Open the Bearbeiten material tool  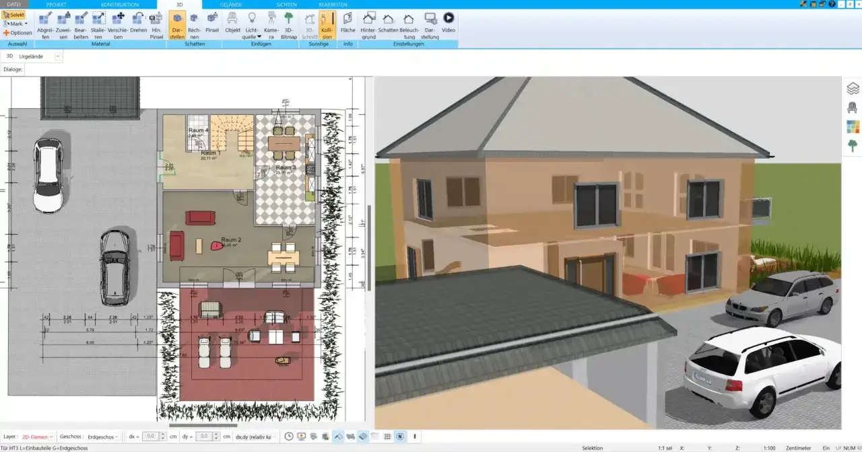(x=81, y=26)
